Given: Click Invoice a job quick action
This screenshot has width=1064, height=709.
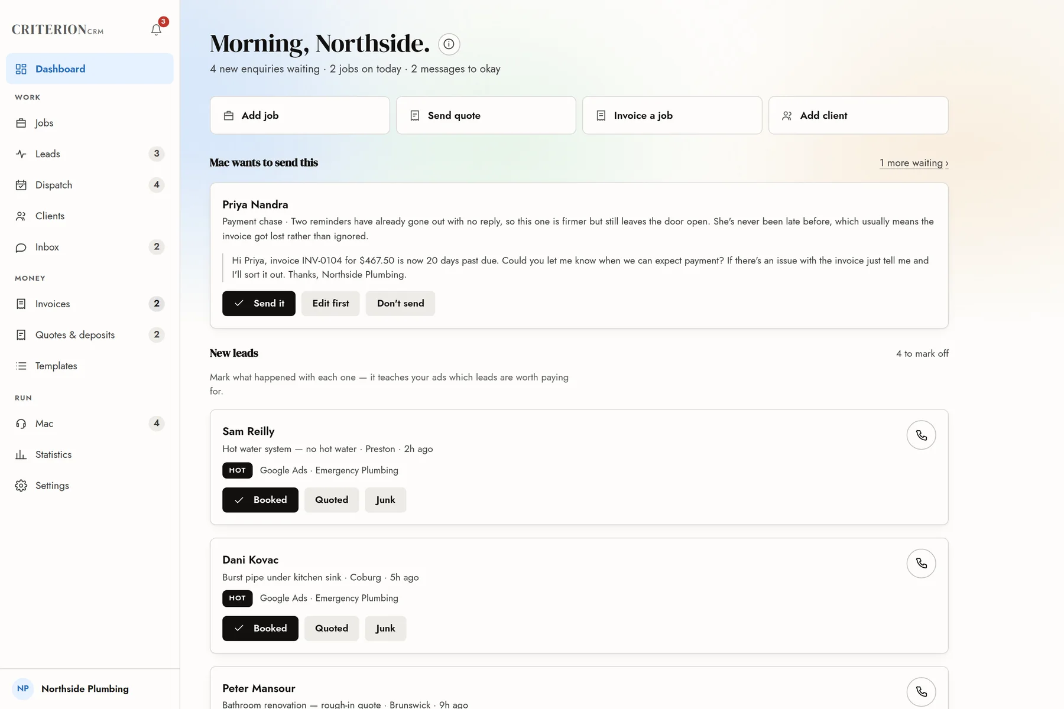Looking at the screenshot, I should point(672,115).
